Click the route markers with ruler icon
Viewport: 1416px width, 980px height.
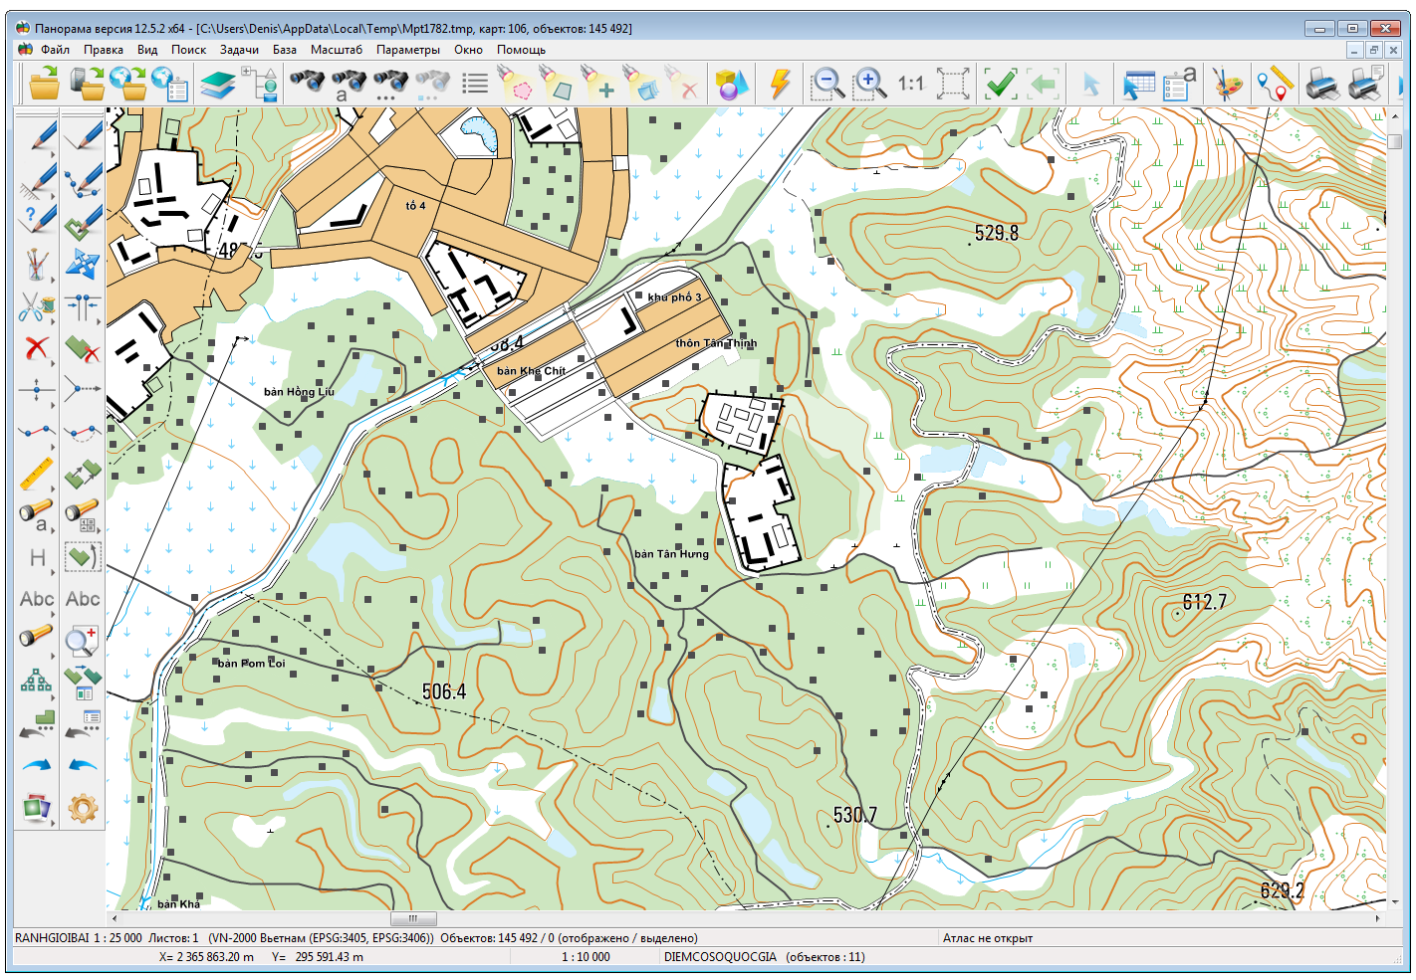(1274, 84)
